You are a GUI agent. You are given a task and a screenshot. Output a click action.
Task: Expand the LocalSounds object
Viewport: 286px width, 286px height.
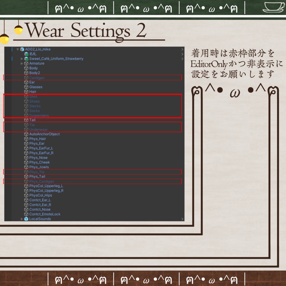(x=22, y=219)
